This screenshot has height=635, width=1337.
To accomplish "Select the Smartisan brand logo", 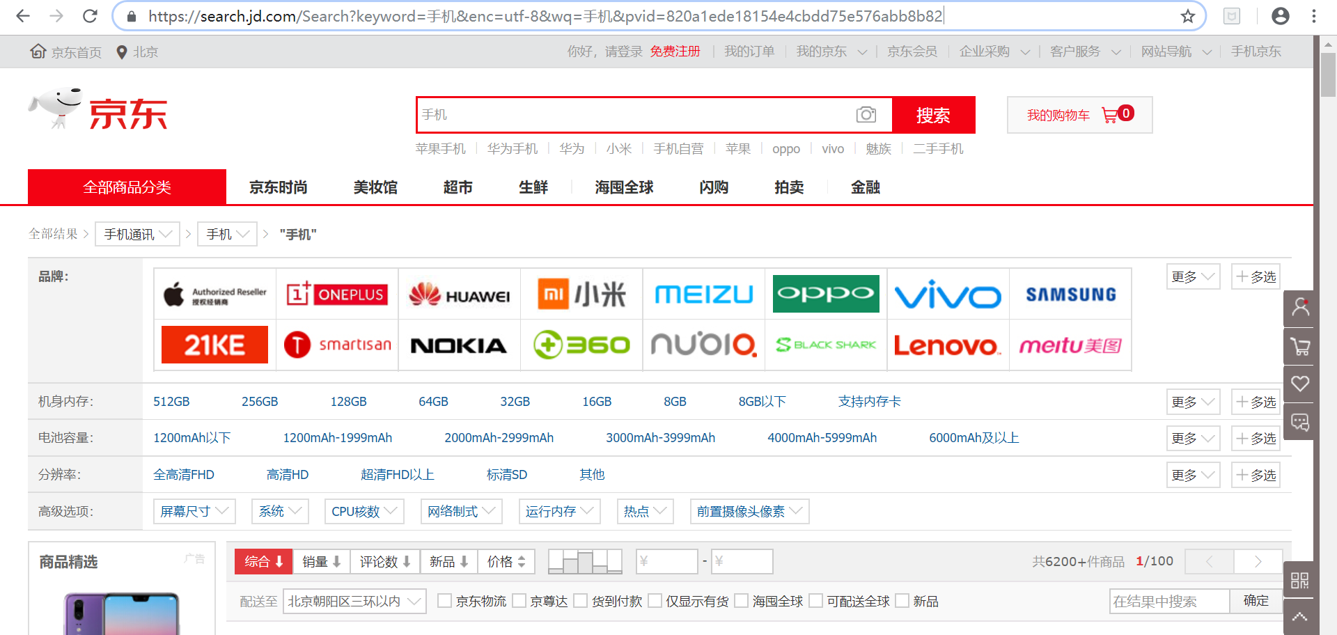I will 337,345.
